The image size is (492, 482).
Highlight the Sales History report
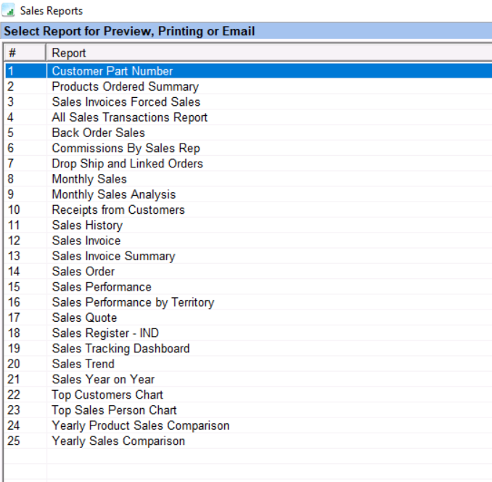tap(87, 225)
